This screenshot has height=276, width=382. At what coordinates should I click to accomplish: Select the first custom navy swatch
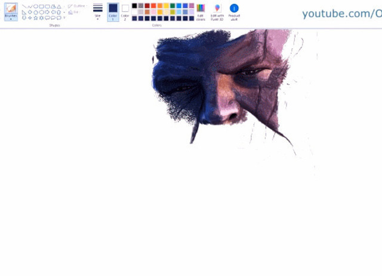click(x=134, y=18)
